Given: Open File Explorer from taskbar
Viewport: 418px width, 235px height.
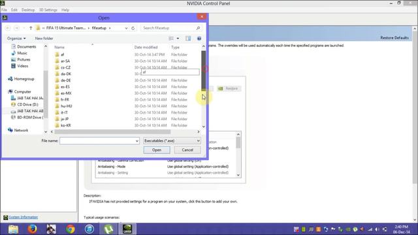Looking at the screenshot, I should [x=13, y=229].
